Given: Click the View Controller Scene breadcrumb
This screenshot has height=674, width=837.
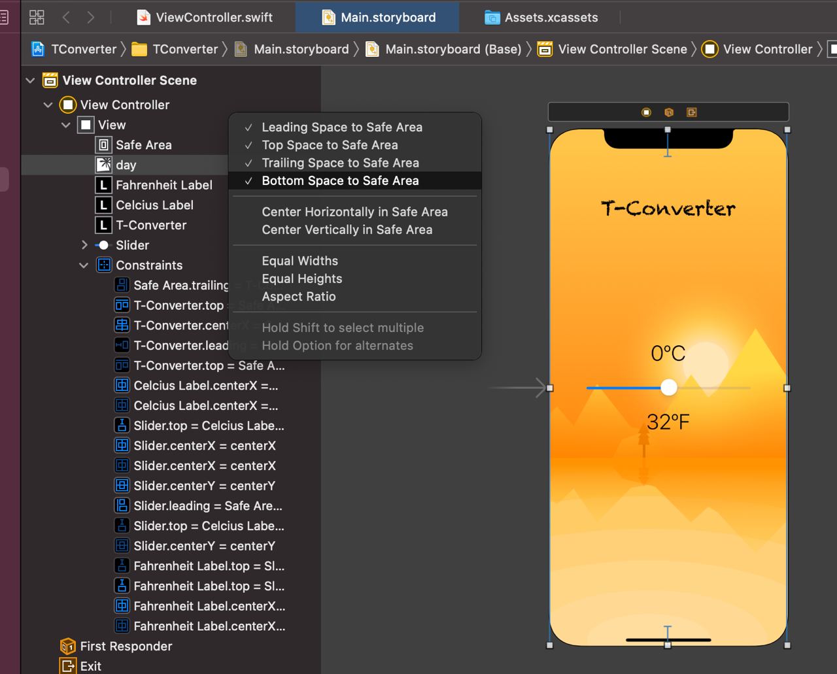Looking at the screenshot, I should tap(612, 49).
